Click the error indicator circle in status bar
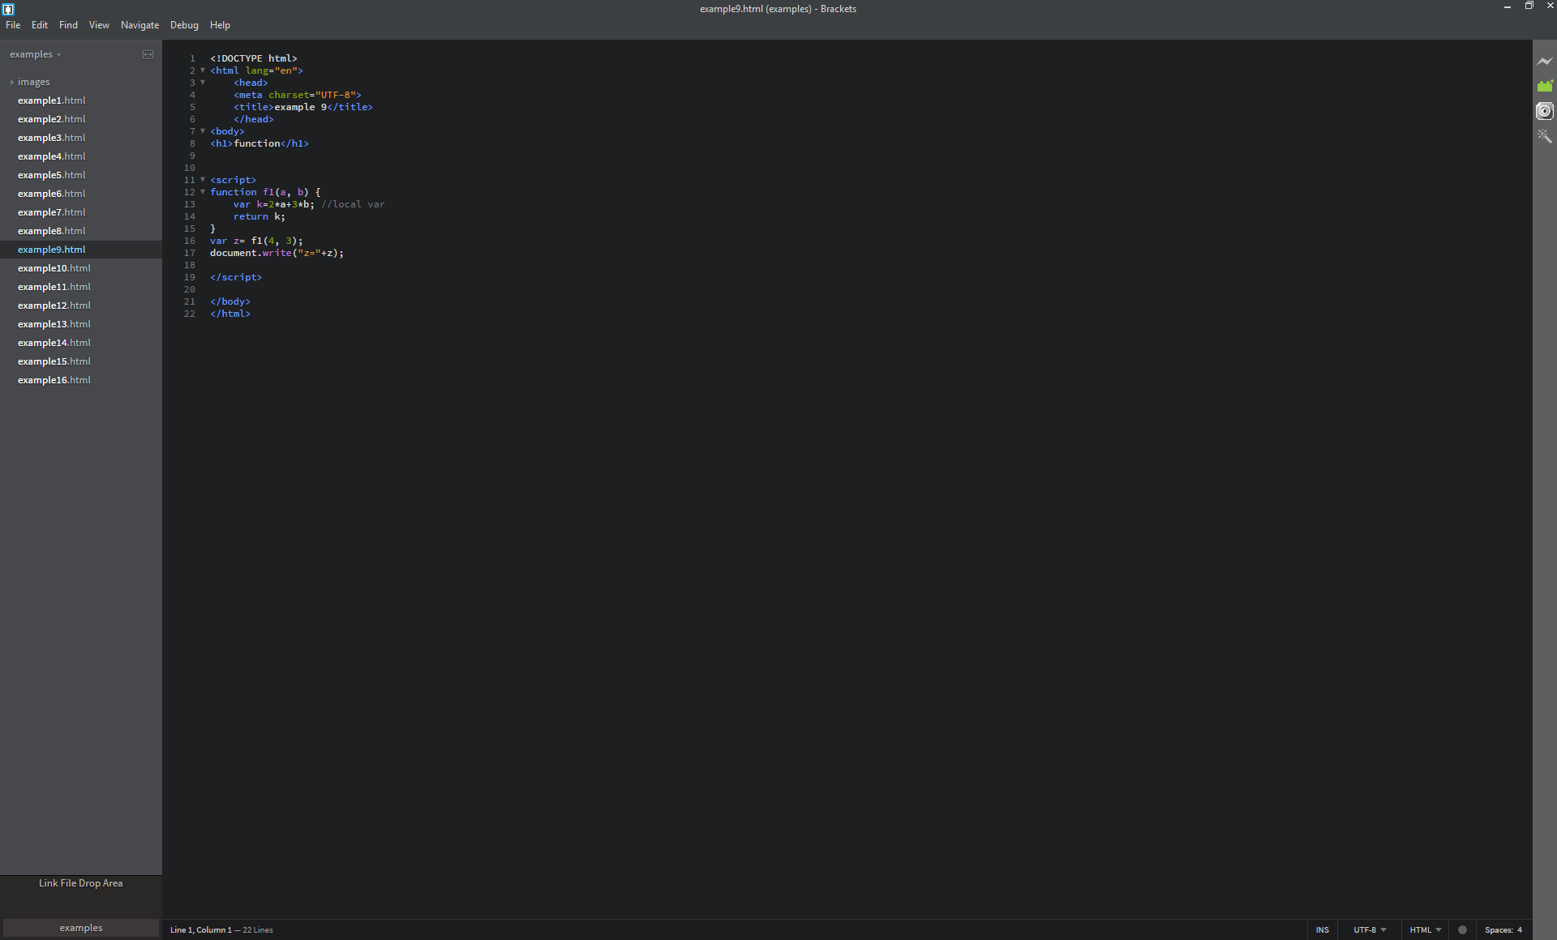 coord(1462,930)
